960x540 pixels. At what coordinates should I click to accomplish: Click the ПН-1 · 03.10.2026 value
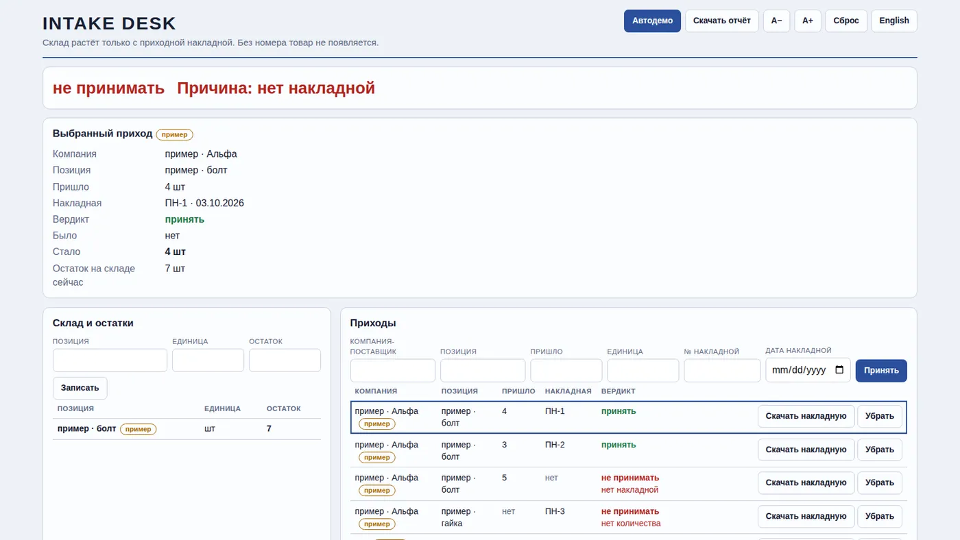point(204,204)
